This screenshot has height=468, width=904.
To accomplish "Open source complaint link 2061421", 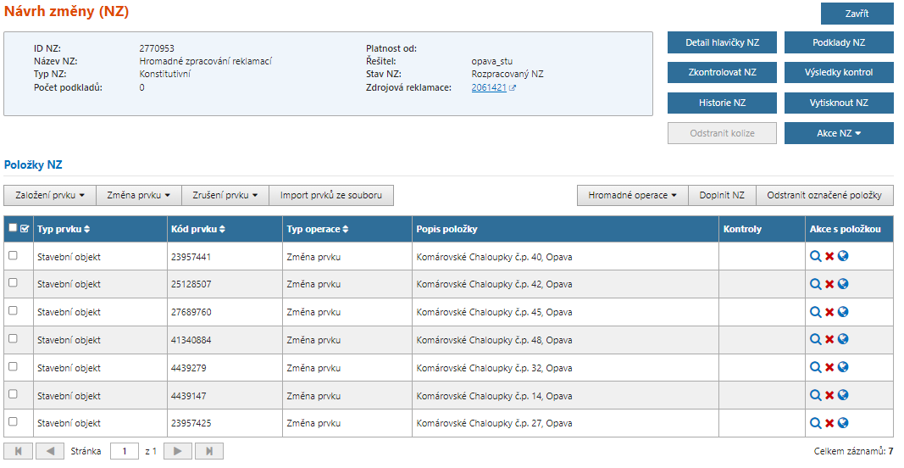I will tap(489, 87).
